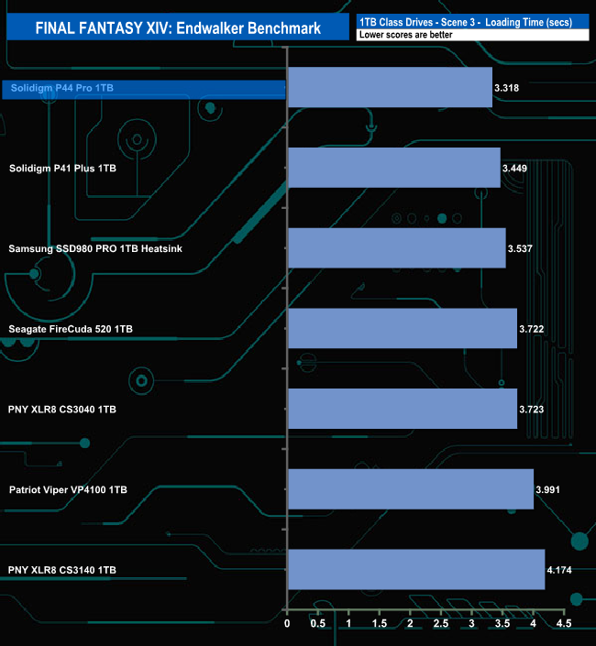
Task: Click the 4.5 axis tick label
Action: (x=564, y=623)
